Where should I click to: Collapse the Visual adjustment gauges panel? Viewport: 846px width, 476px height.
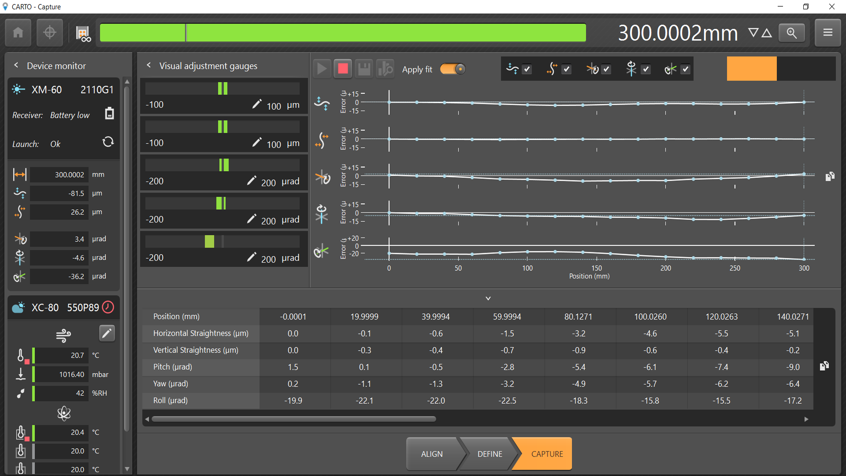149,65
